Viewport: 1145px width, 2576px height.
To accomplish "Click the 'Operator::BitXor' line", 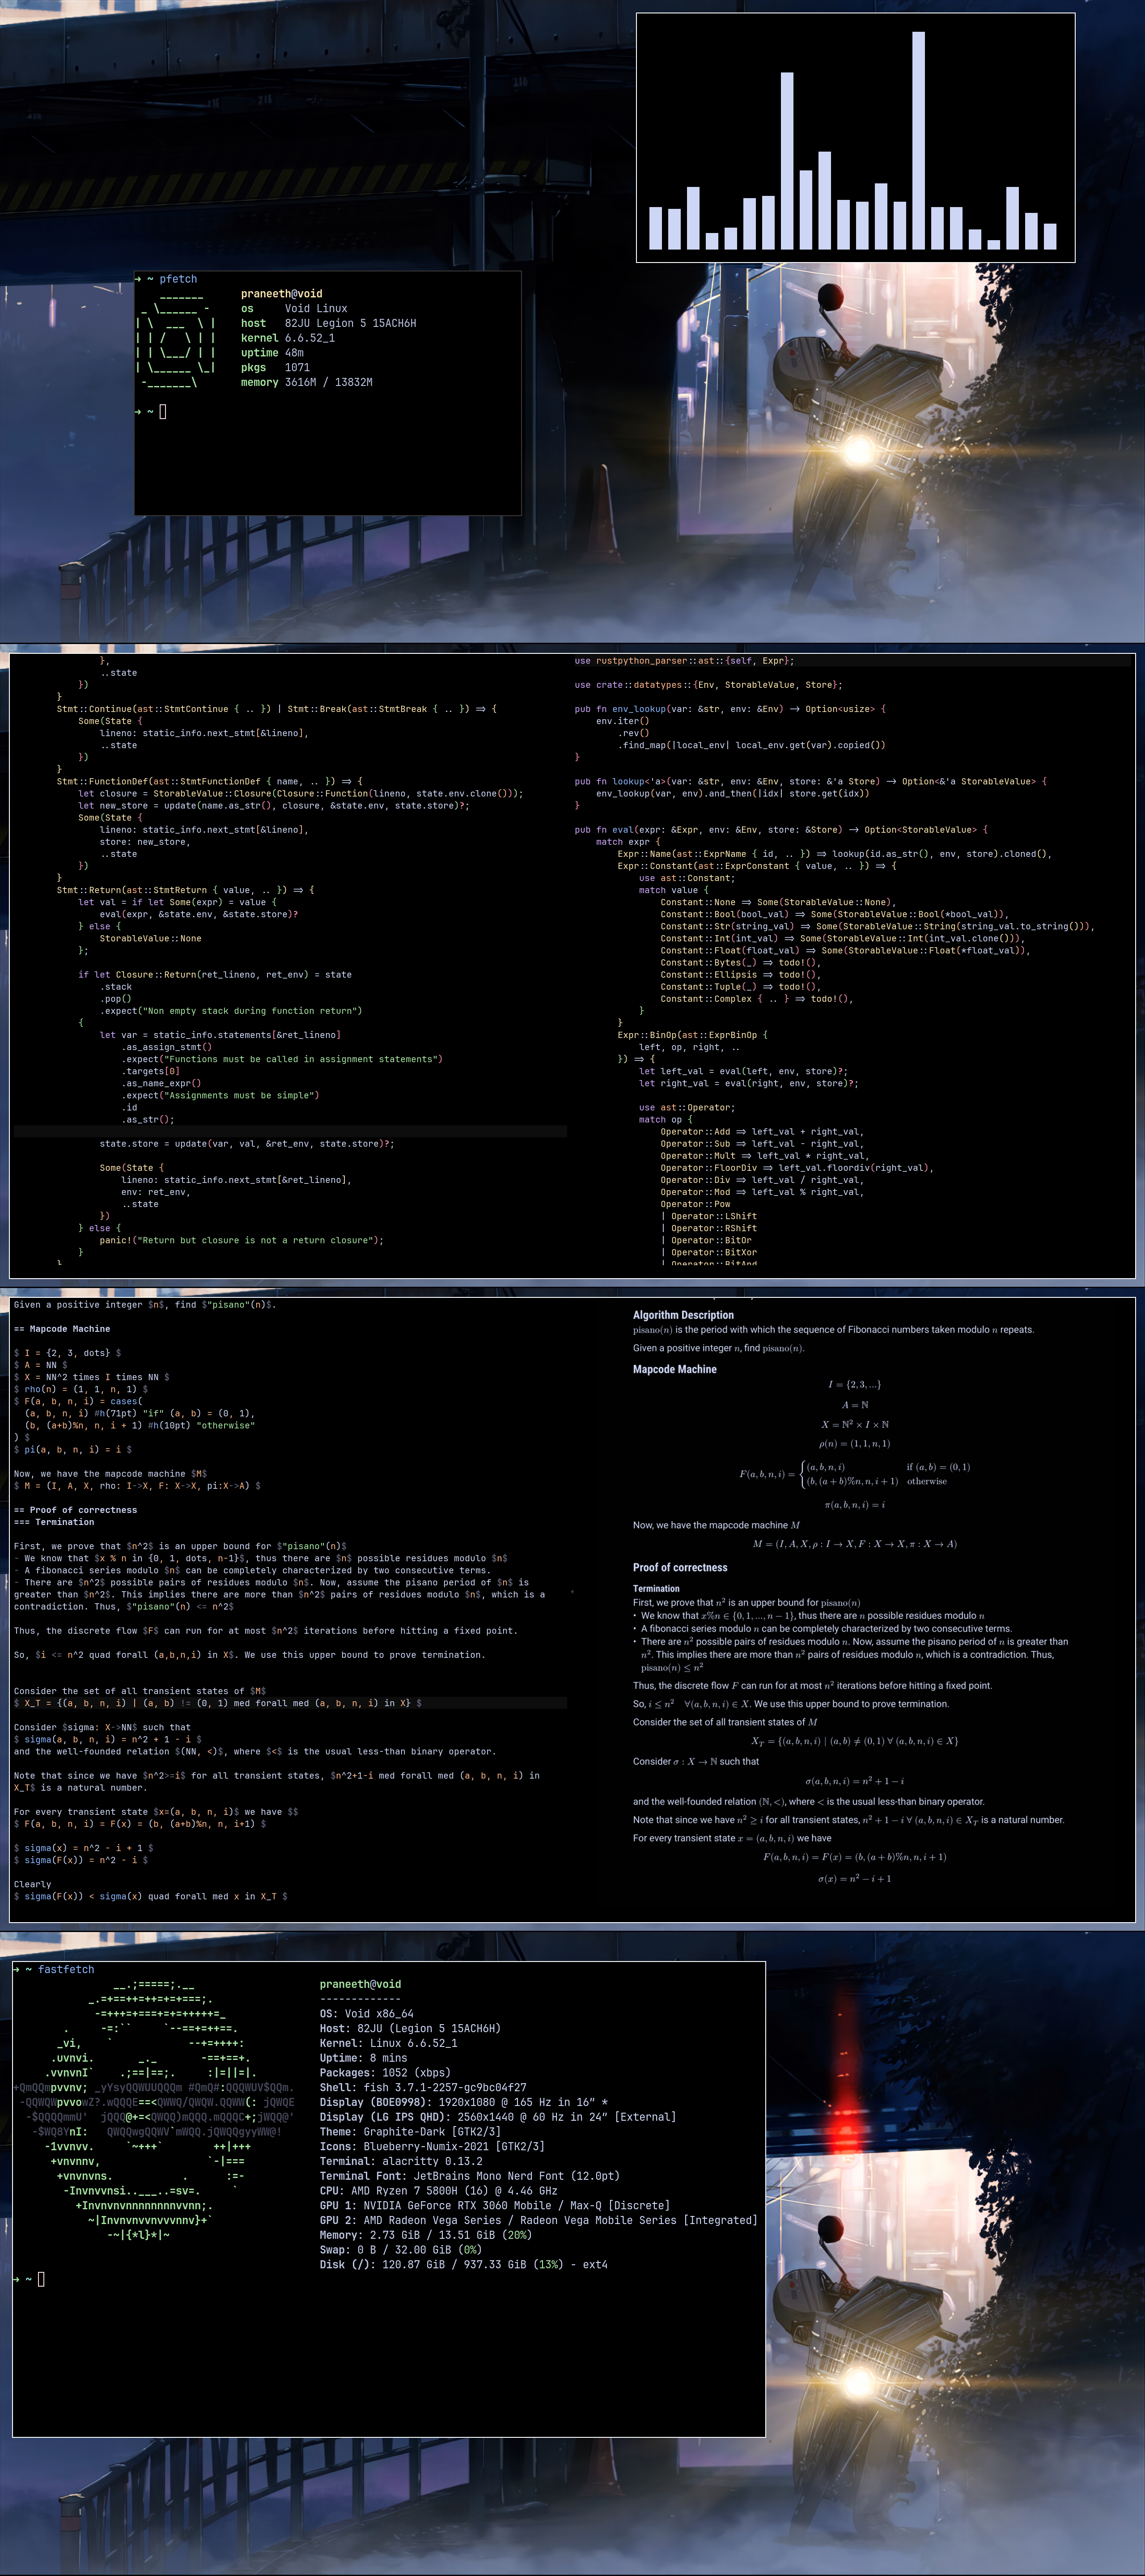I will [x=708, y=1252].
